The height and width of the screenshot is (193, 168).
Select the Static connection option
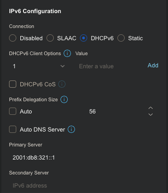[121, 38]
